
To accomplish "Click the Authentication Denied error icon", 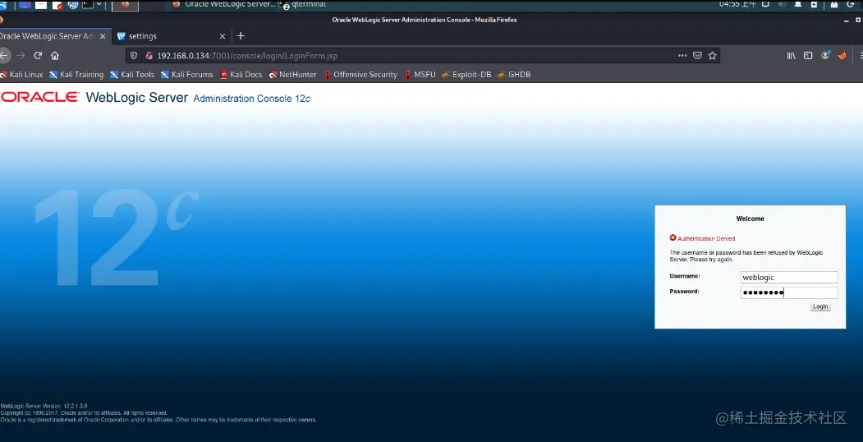I will pos(672,237).
